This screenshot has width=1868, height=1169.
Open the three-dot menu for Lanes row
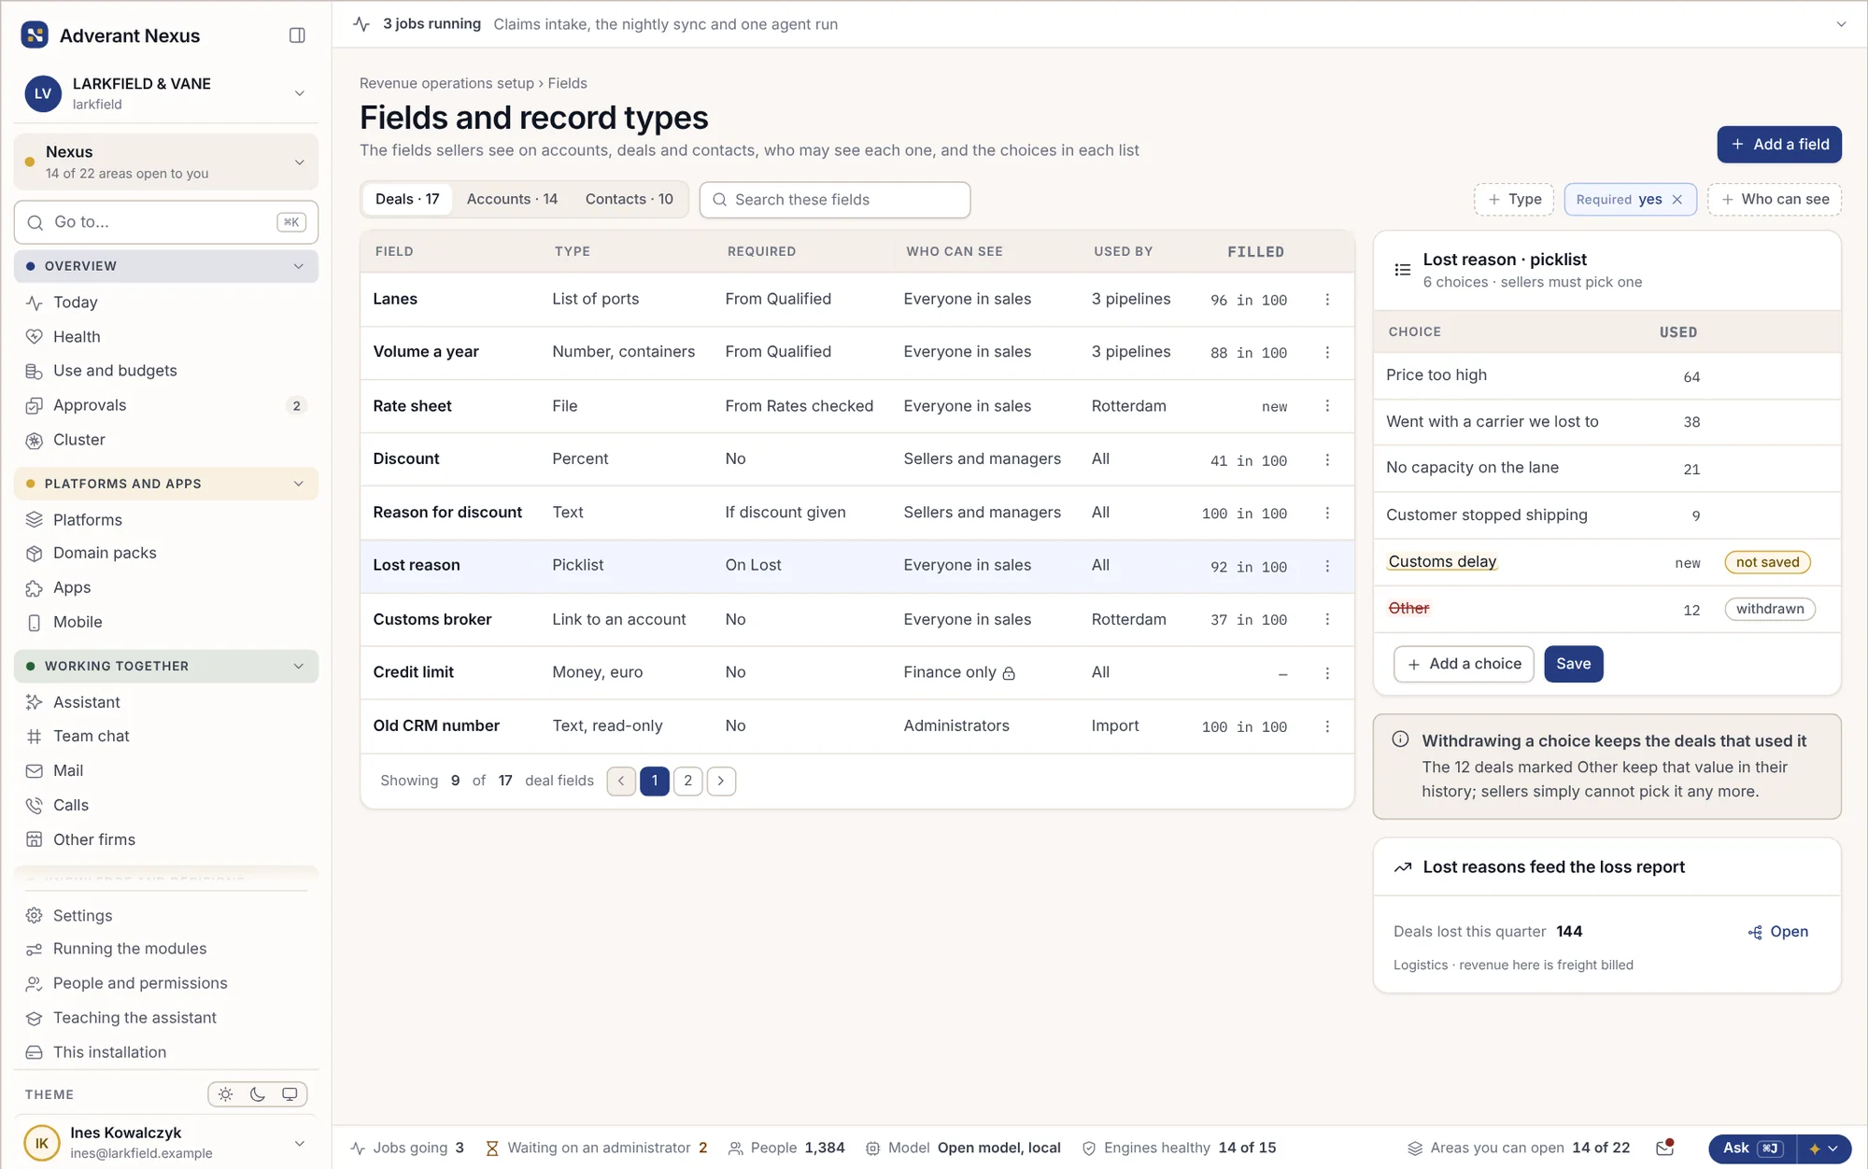[x=1327, y=300]
